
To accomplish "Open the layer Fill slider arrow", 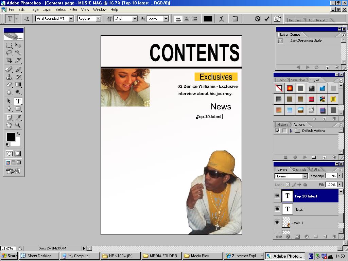I will pyautogui.click(x=340, y=185).
